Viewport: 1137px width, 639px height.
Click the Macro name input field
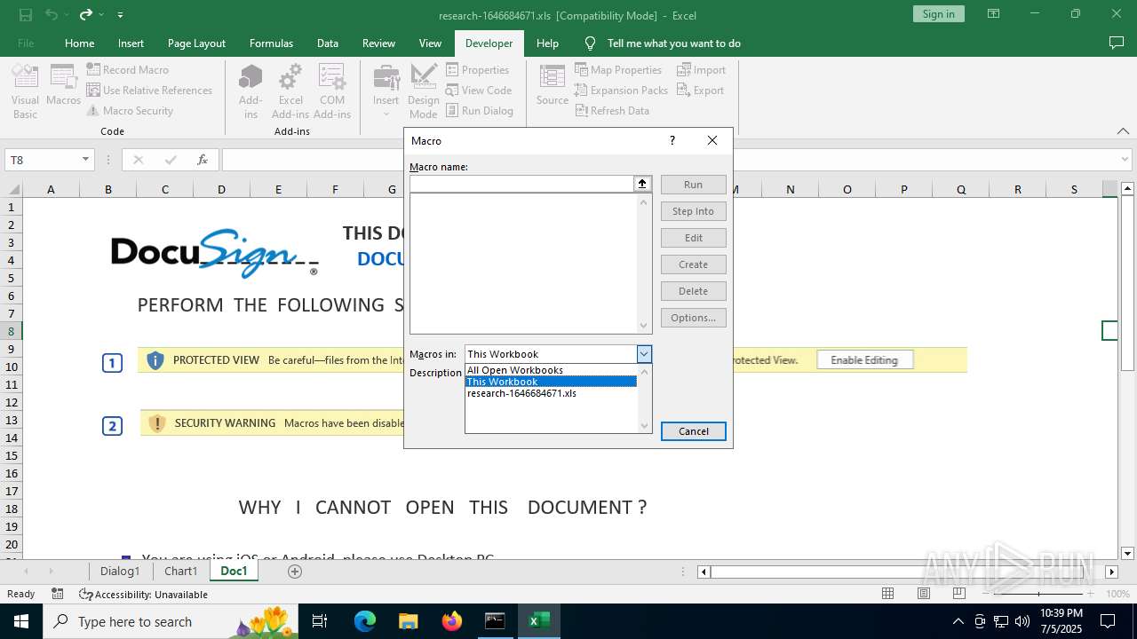pos(521,184)
